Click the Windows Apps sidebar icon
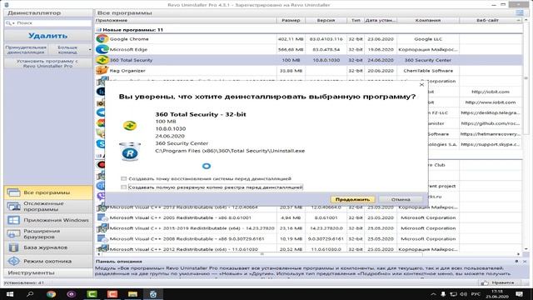 tap(13, 220)
